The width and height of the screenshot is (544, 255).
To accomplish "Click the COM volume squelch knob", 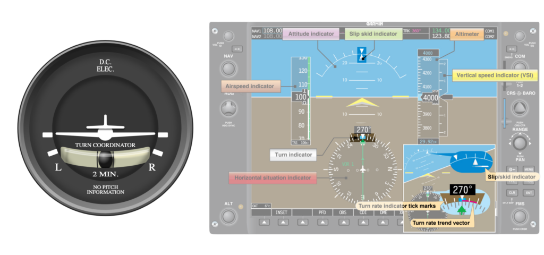I will click(520, 36).
